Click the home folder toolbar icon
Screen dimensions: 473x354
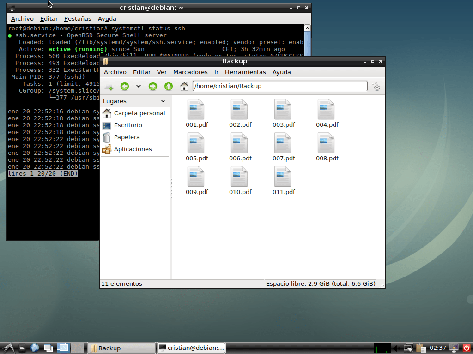[184, 86]
